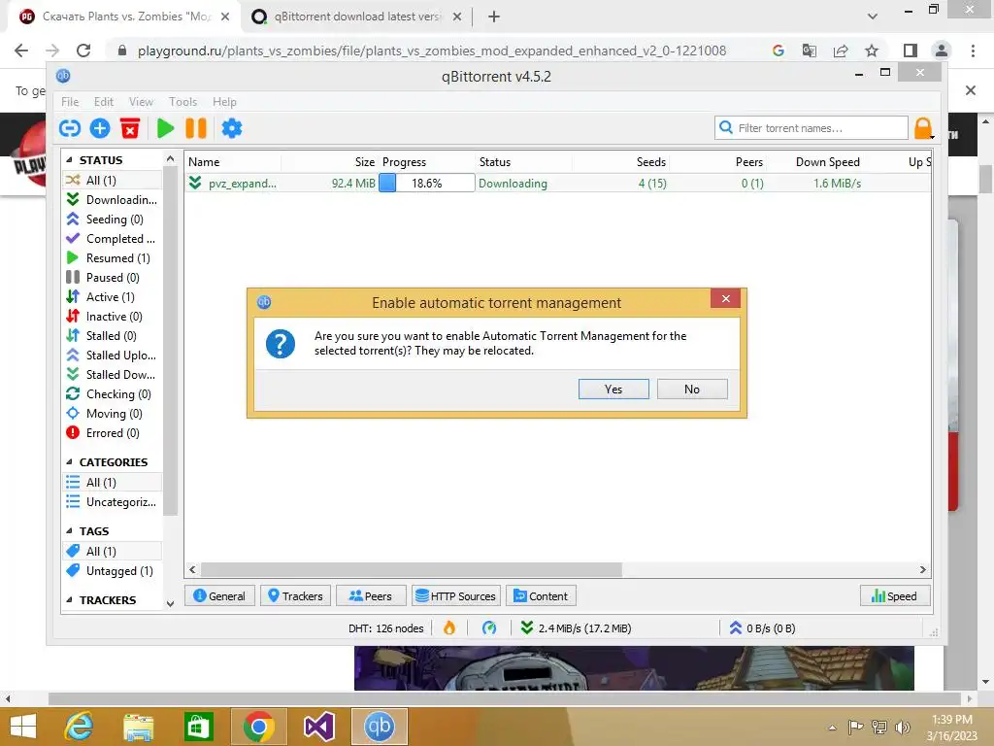Select All (1) under TAGS
Image resolution: width=994 pixels, height=746 pixels.
(x=112, y=552)
